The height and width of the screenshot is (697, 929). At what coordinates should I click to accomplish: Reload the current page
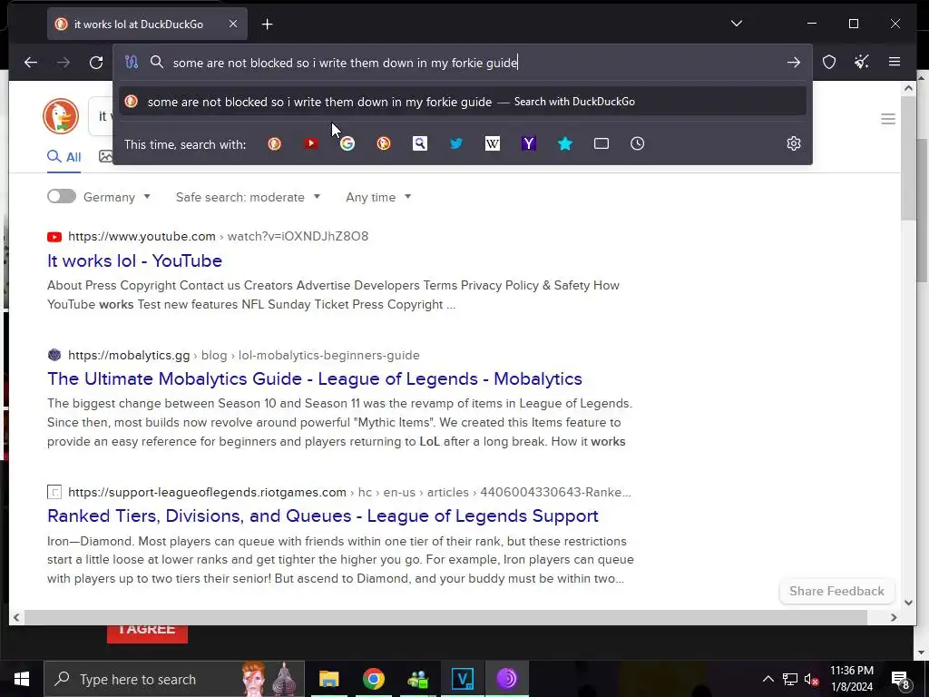click(x=96, y=63)
